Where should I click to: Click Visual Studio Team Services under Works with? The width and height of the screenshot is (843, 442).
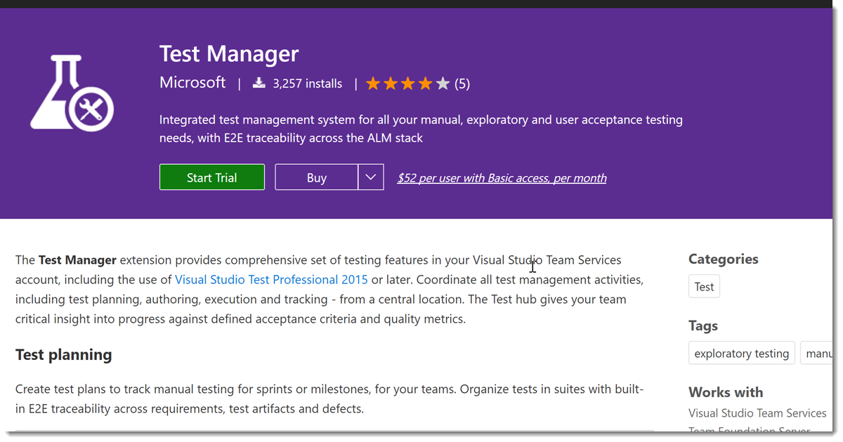point(757,413)
